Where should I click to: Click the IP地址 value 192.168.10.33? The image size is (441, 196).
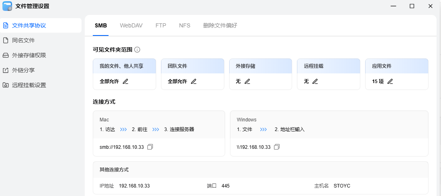tap(134, 186)
